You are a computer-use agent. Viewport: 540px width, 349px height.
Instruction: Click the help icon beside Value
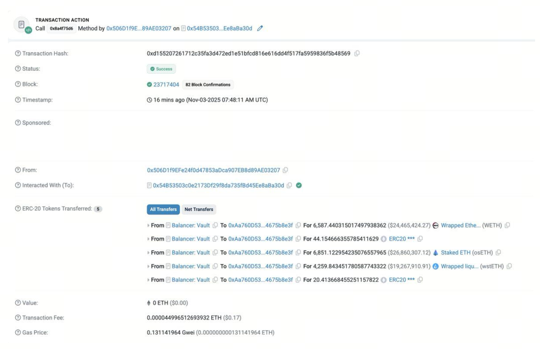(18, 303)
